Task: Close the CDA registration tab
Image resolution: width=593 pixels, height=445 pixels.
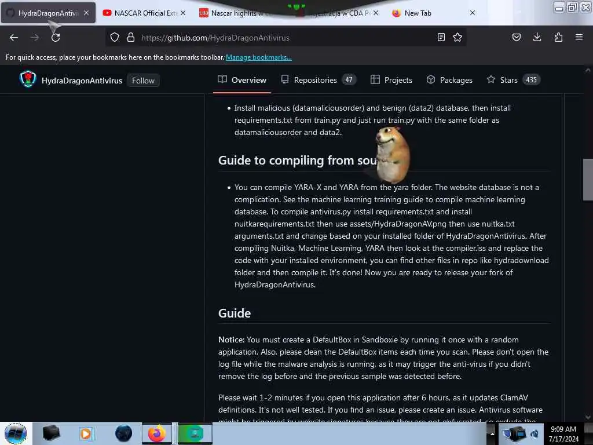Action: click(x=376, y=13)
